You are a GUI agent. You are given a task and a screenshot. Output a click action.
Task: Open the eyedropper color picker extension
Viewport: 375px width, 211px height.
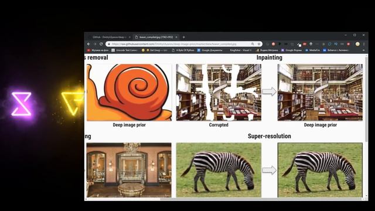pos(299,45)
